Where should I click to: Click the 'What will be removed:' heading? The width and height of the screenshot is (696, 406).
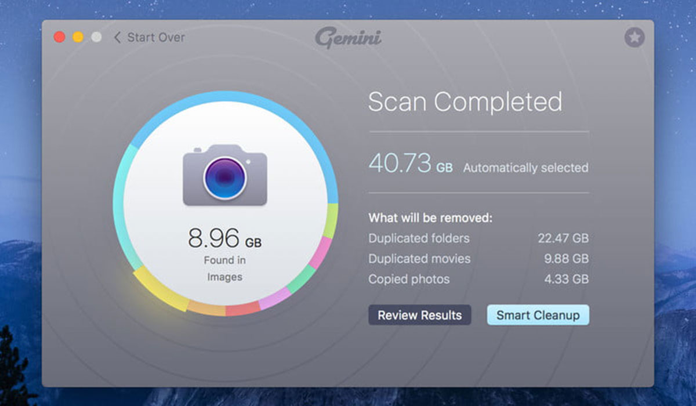[430, 219]
